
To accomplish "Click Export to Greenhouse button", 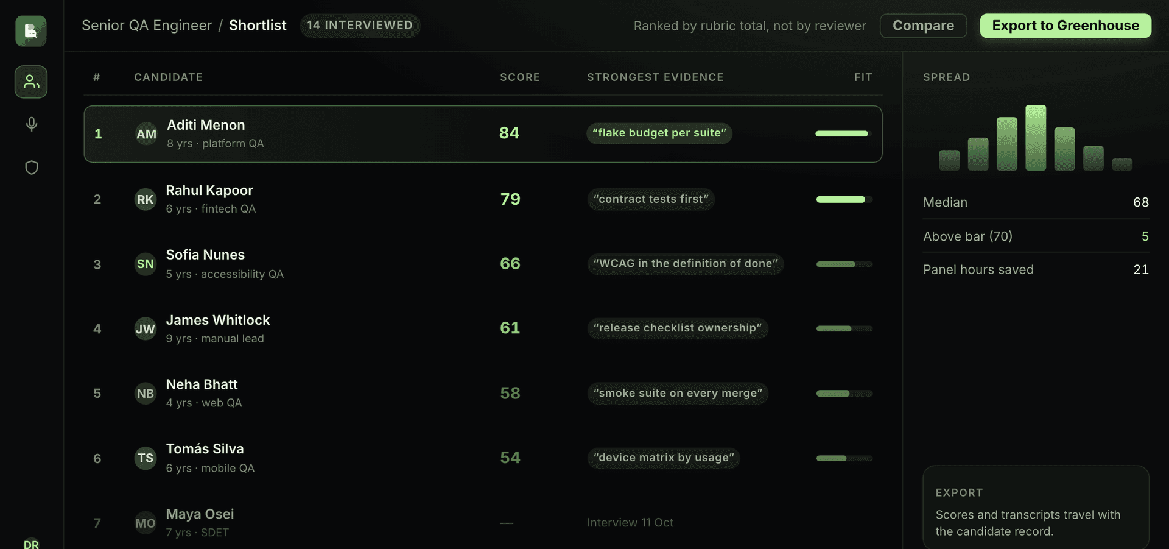I will tap(1065, 26).
